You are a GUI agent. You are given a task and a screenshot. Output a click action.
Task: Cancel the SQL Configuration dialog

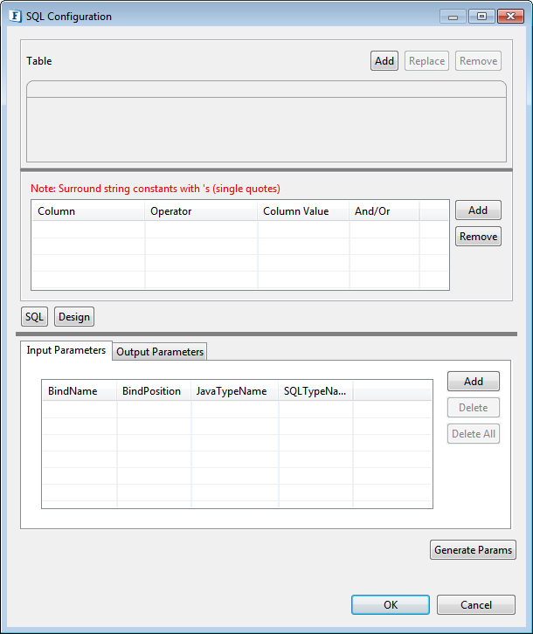click(476, 604)
